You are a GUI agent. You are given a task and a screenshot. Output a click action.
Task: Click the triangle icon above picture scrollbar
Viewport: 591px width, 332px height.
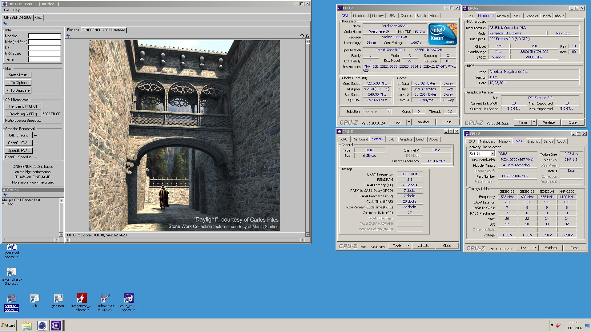tap(307, 36)
